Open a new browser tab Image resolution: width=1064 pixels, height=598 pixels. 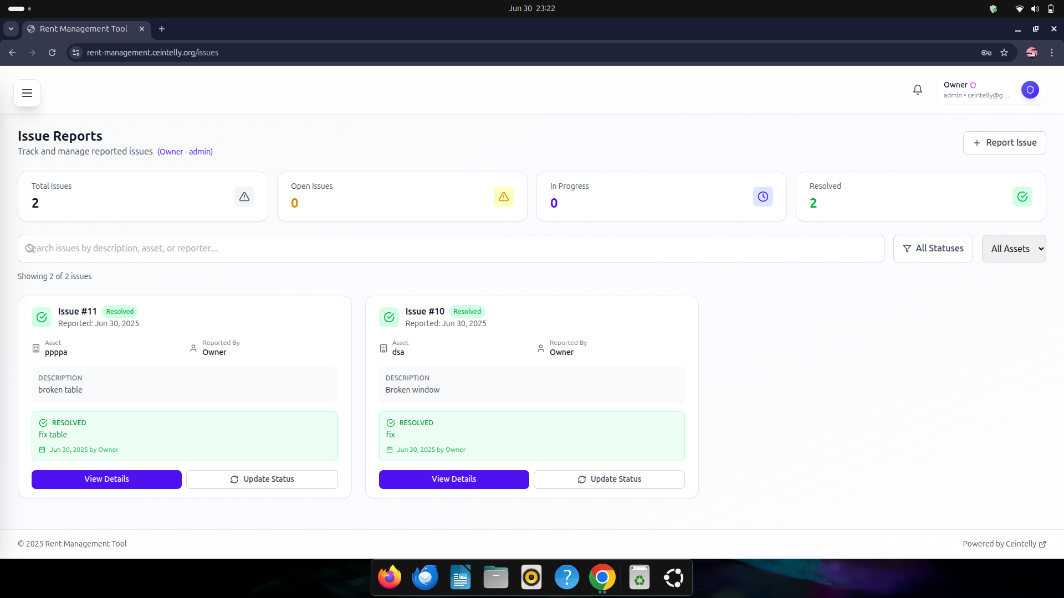point(162,29)
